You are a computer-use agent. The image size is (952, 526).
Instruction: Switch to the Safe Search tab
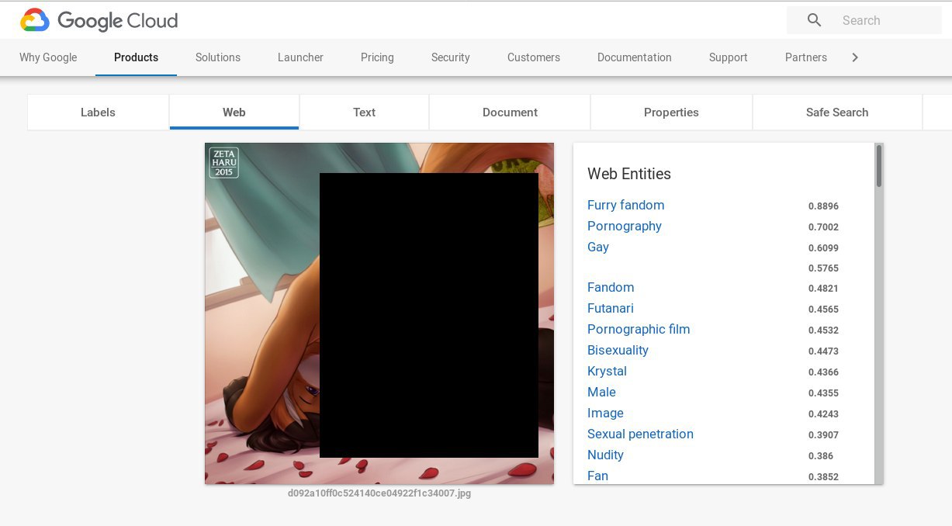tap(837, 112)
